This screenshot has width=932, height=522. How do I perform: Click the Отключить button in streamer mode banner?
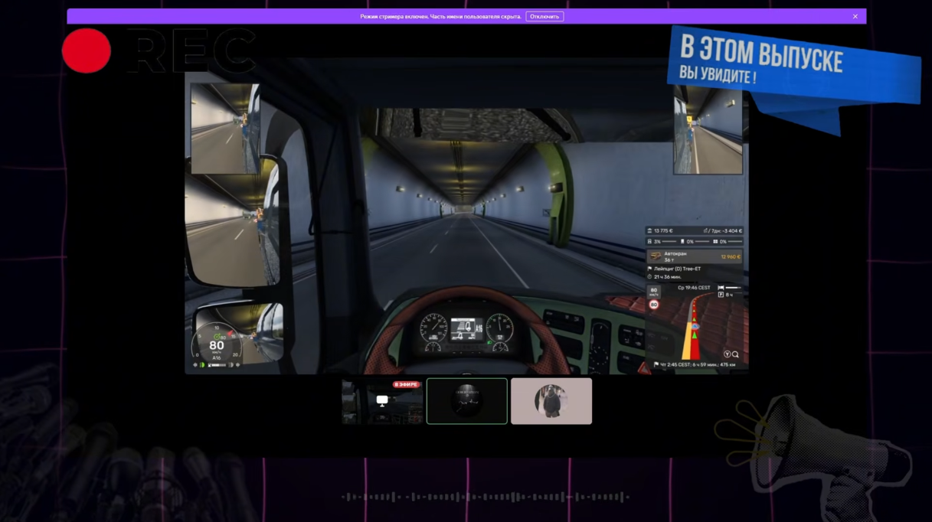[x=544, y=16]
